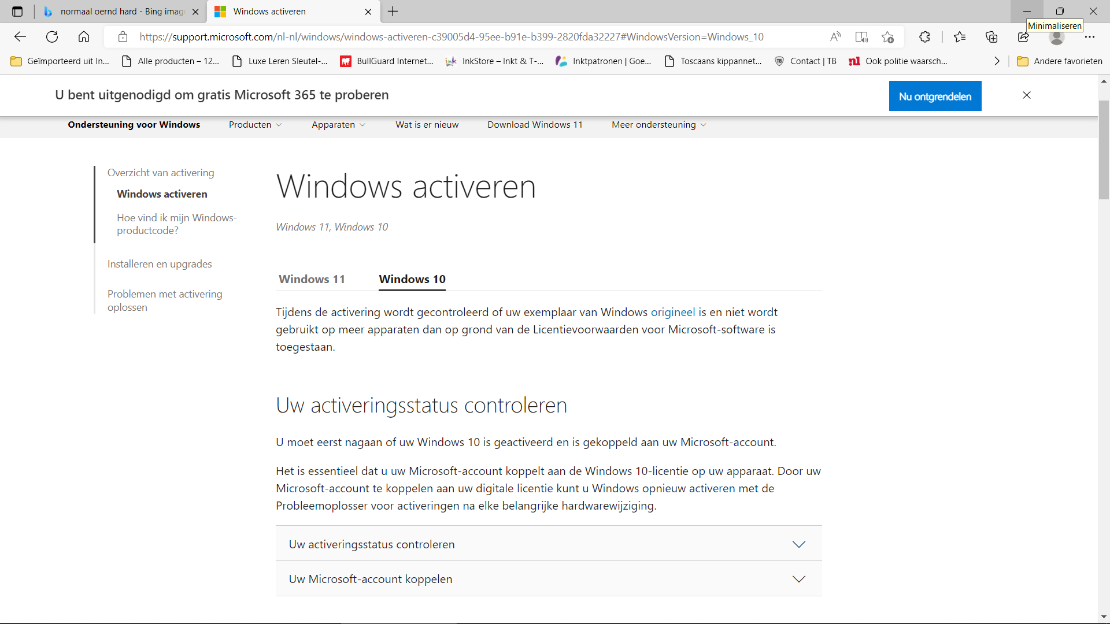Image resolution: width=1110 pixels, height=624 pixels.
Task: Click the scrollbar down arrow
Action: 1104,616
